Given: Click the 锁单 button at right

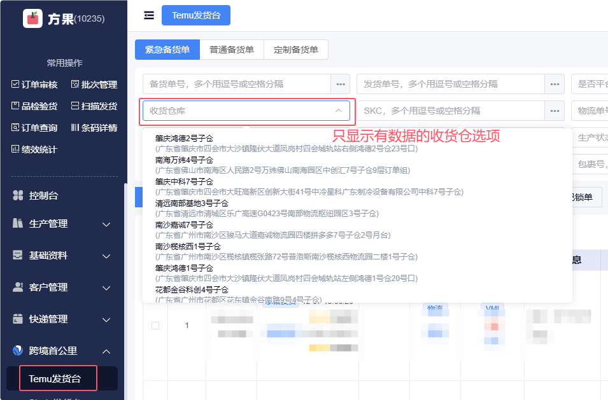Looking at the screenshot, I should 586,197.
